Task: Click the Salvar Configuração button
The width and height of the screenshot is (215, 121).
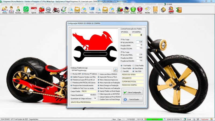Action: tap(132, 92)
